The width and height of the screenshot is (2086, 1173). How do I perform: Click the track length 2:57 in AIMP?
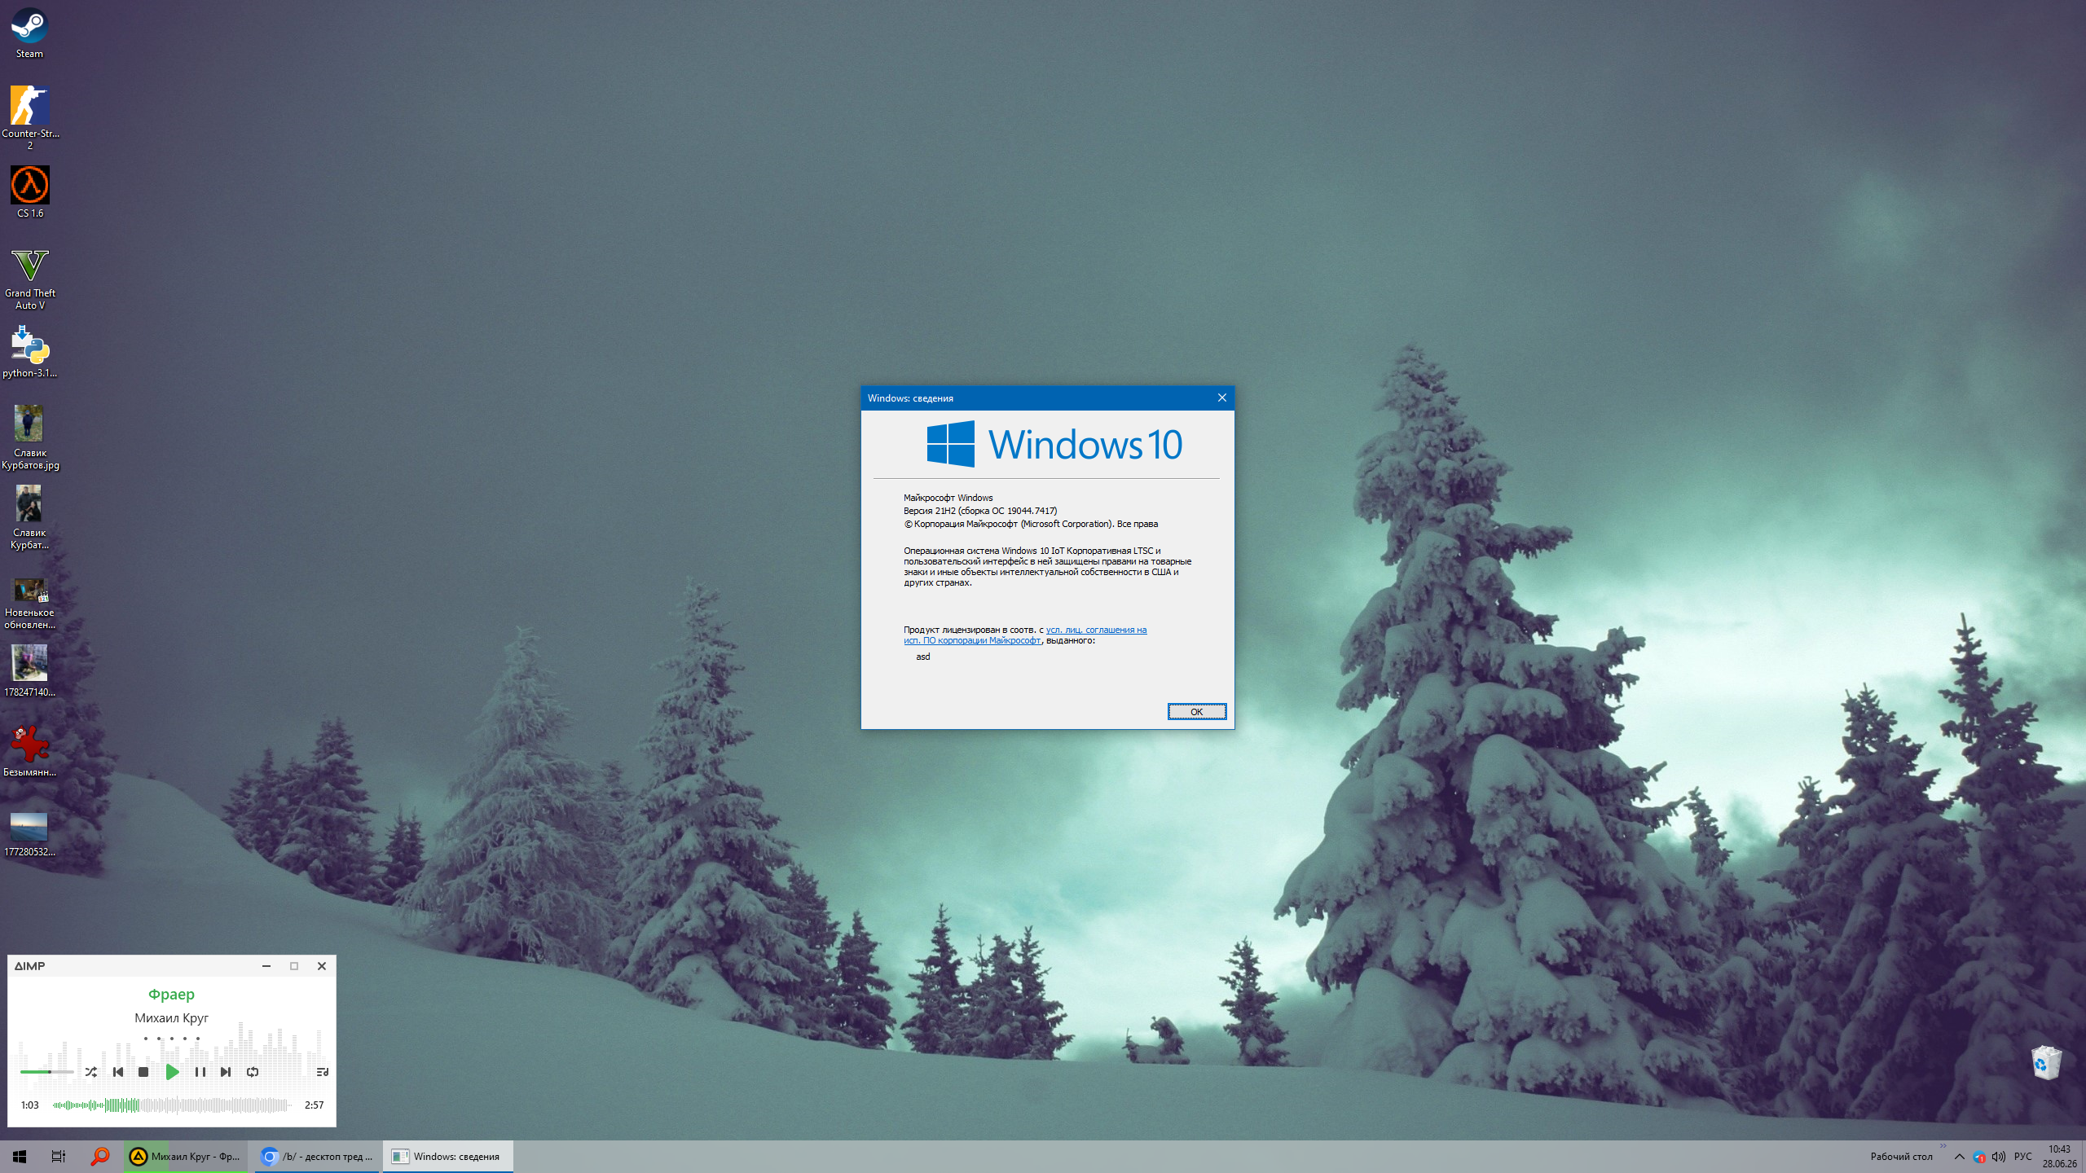(x=315, y=1105)
